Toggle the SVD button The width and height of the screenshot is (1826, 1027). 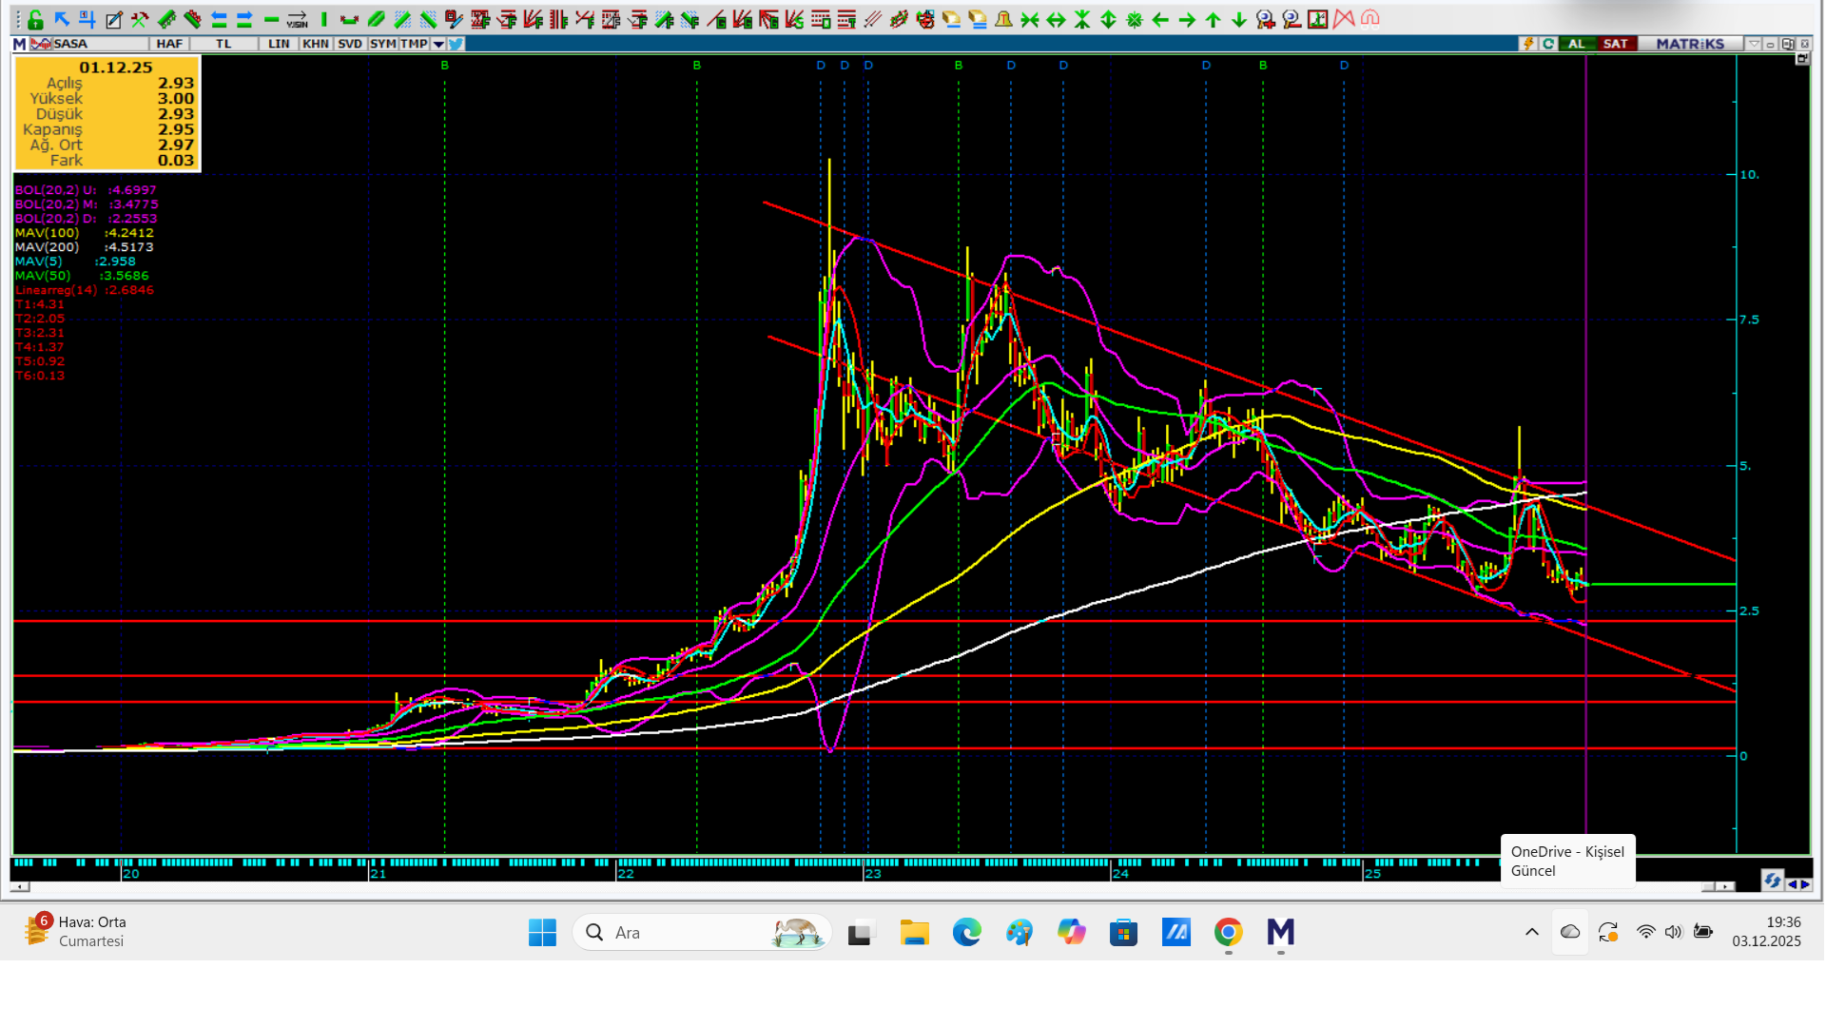pos(350,44)
